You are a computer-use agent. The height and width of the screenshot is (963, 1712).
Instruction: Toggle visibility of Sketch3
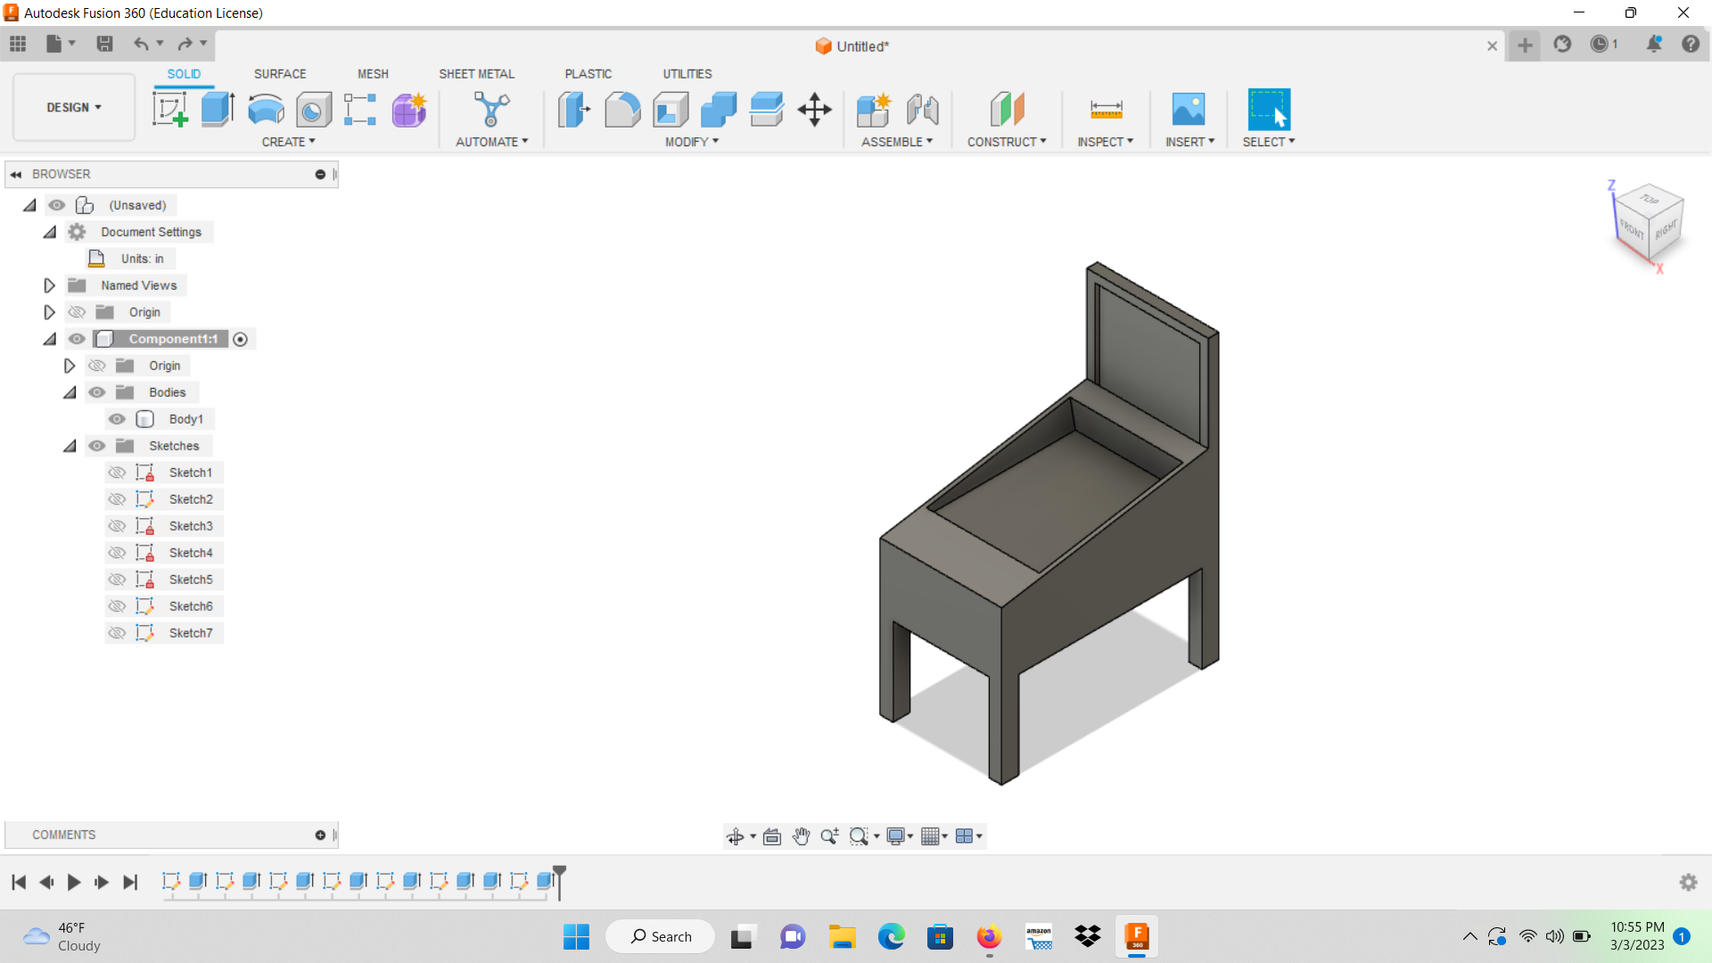point(117,526)
